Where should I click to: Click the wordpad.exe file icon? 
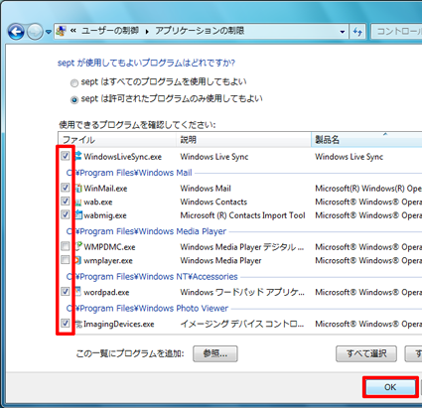pos(78,292)
